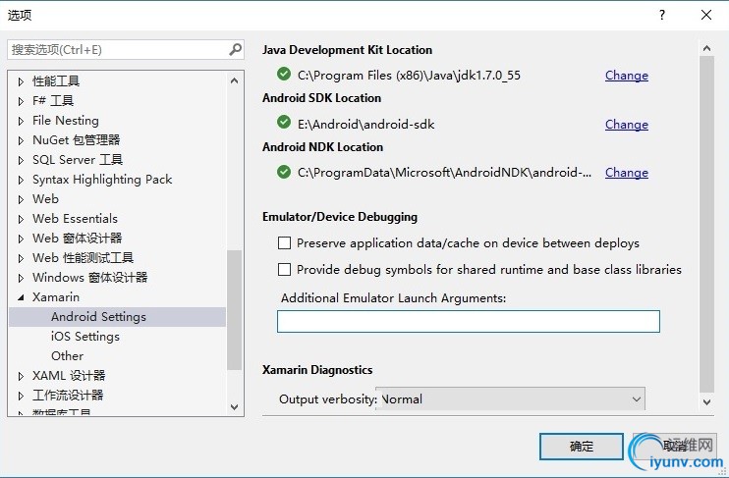Click the search magnifier icon
This screenshot has width=729, height=478.
[236, 49]
